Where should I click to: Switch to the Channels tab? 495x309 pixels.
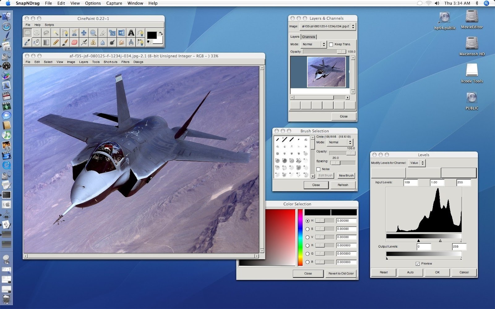point(308,37)
